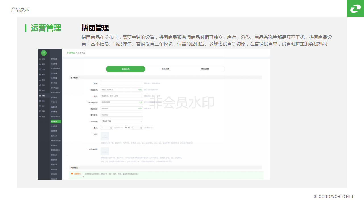Open 分类管理 in submenu
The width and height of the screenshot is (364, 205).
coord(54,126)
